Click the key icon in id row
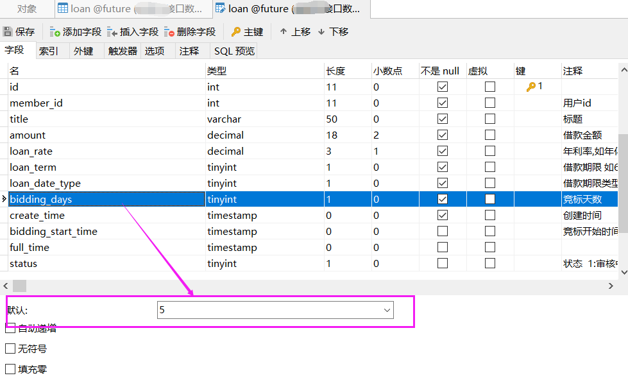 coord(530,87)
